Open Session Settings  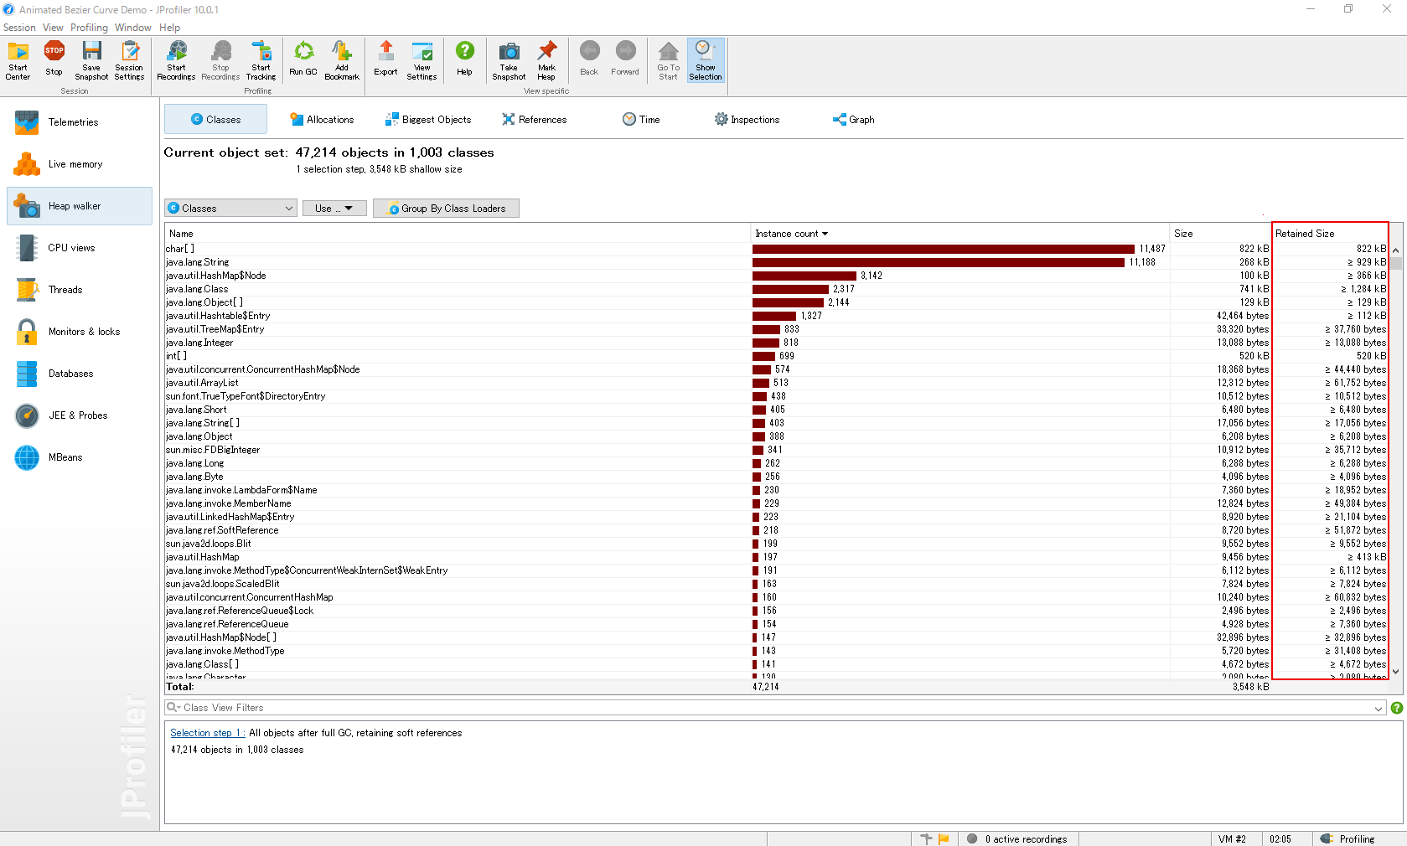pyautogui.click(x=129, y=60)
